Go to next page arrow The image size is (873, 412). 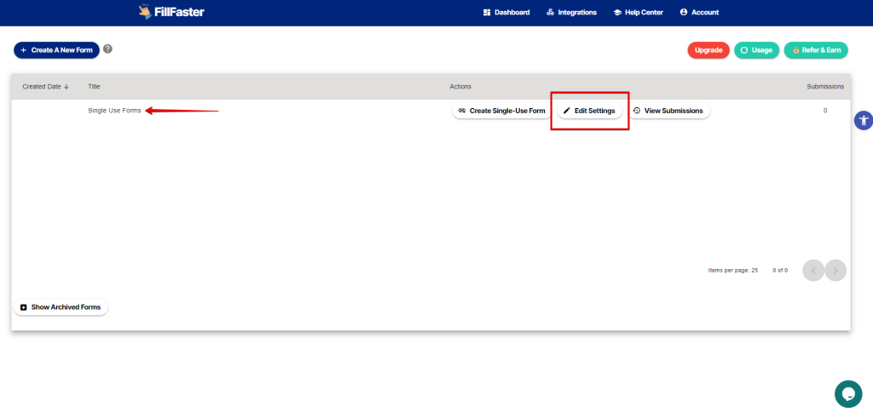(x=835, y=270)
